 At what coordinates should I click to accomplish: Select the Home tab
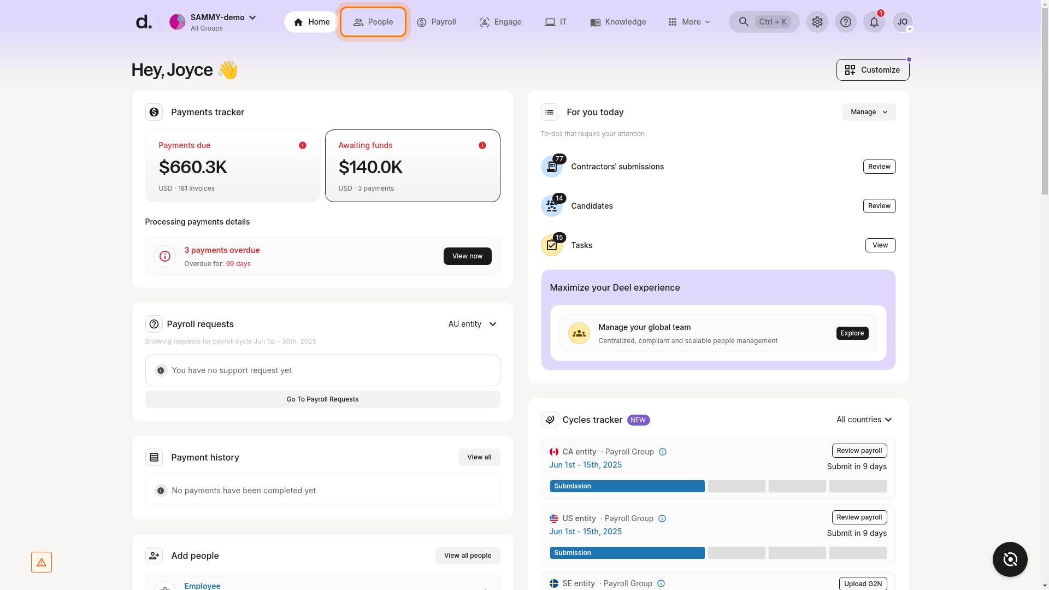(310, 22)
